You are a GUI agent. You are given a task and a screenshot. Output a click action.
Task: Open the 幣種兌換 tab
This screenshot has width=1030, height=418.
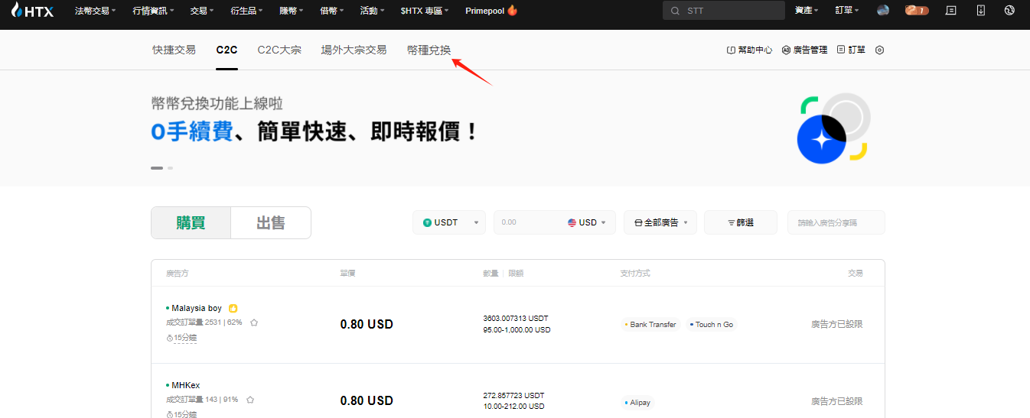429,50
